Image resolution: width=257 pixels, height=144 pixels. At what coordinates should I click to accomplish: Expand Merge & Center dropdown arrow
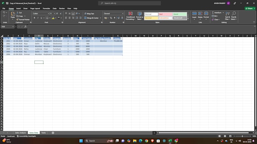pos(101,18)
